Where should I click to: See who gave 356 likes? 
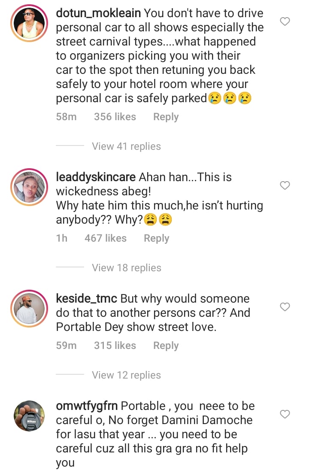coord(115,117)
